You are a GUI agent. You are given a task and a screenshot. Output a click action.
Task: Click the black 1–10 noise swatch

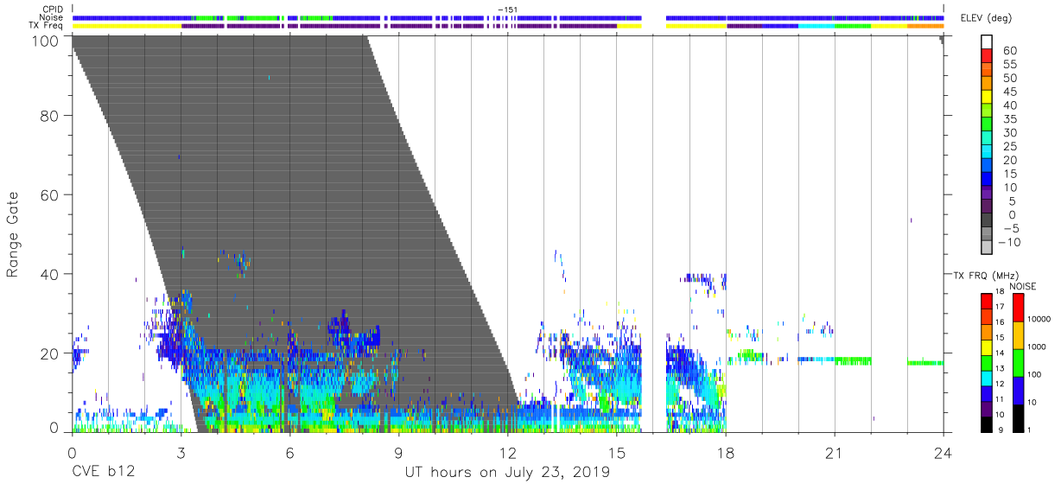(1017, 417)
